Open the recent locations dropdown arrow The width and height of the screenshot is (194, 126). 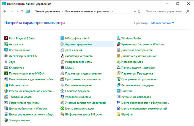tap(17, 11)
